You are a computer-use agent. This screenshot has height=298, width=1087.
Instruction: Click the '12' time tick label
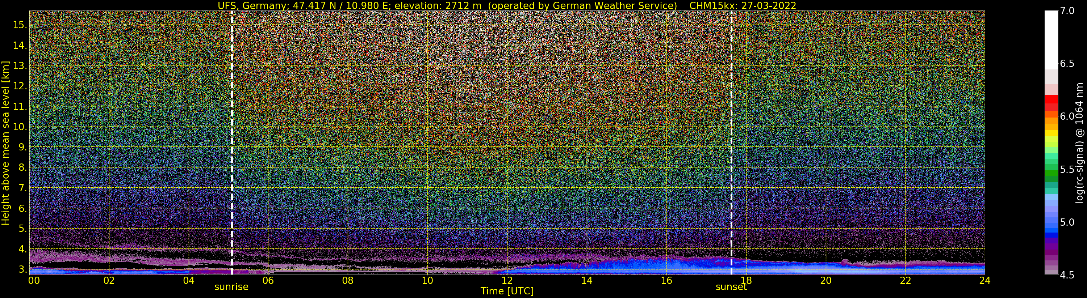coord(507,280)
